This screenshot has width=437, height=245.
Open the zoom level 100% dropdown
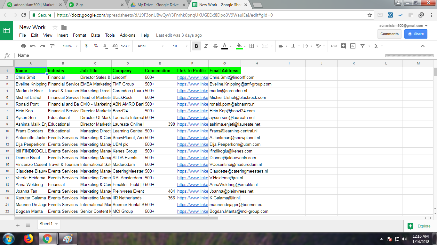(x=69, y=46)
